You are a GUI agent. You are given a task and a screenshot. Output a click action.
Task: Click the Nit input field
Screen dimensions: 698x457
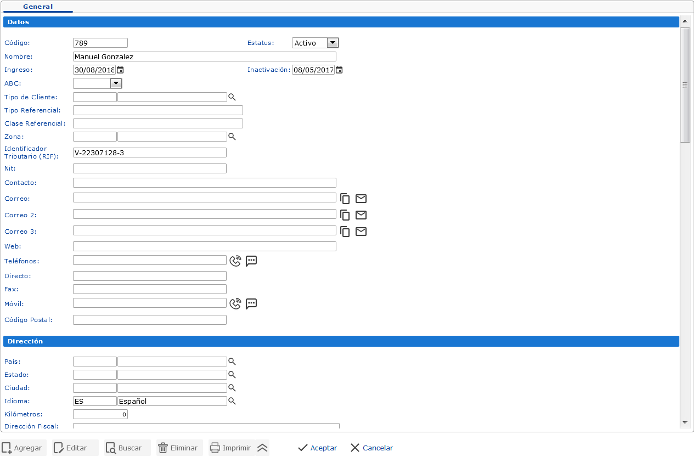pyautogui.click(x=150, y=168)
